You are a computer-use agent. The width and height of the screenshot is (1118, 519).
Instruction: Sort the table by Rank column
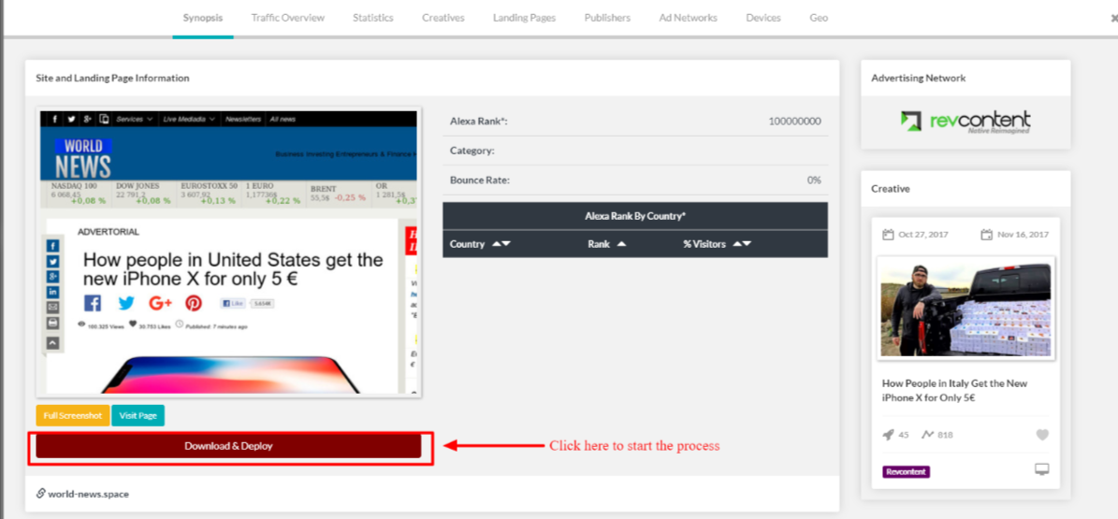pyautogui.click(x=607, y=244)
